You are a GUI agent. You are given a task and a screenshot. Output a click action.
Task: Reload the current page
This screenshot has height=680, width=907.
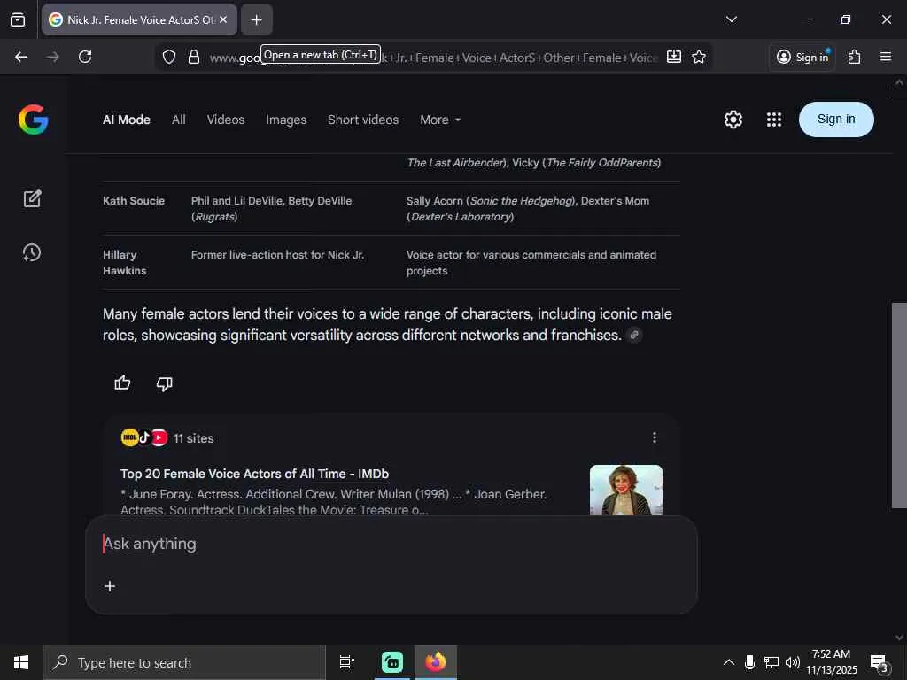coord(85,57)
